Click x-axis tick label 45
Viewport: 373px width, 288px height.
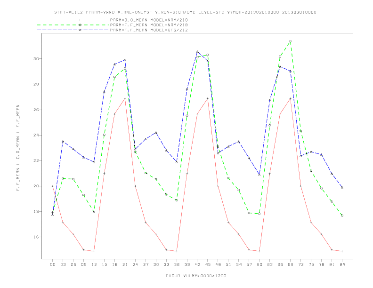tap(208, 264)
